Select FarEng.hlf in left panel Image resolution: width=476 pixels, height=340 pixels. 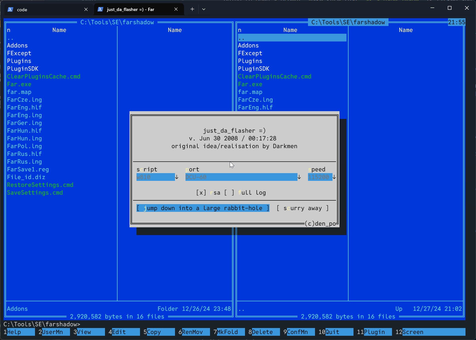(x=24, y=107)
